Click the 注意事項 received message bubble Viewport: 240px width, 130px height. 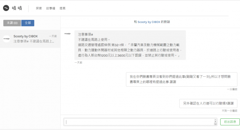(130, 45)
